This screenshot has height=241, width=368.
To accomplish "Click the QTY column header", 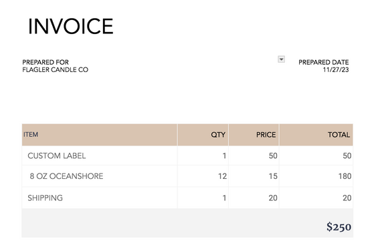I will [x=203, y=135].
